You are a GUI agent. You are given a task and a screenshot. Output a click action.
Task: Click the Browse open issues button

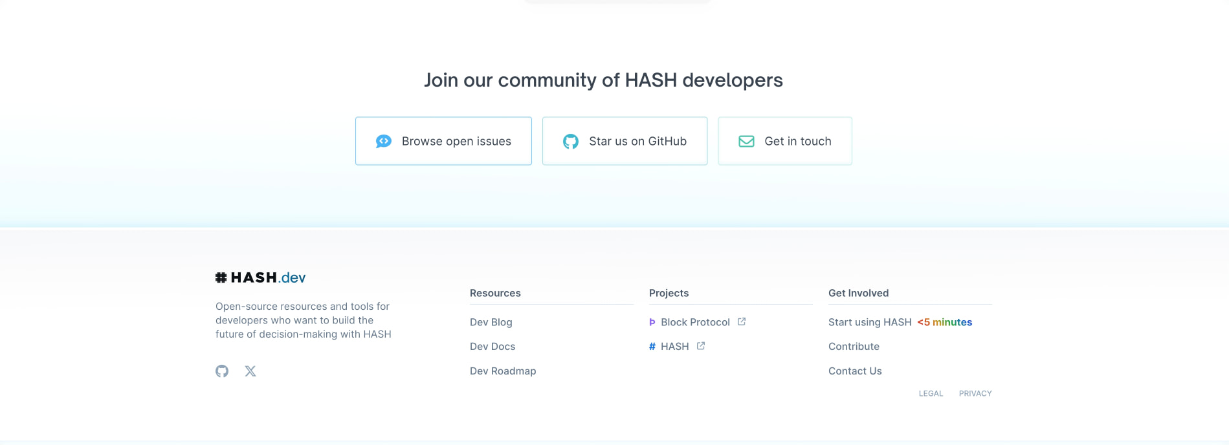[x=443, y=141]
